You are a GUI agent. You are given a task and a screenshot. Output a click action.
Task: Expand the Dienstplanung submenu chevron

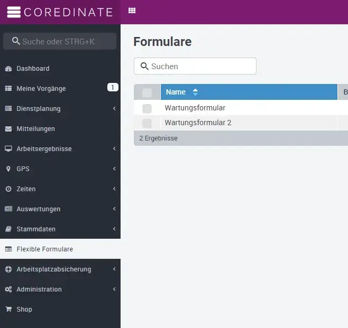click(x=114, y=109)
